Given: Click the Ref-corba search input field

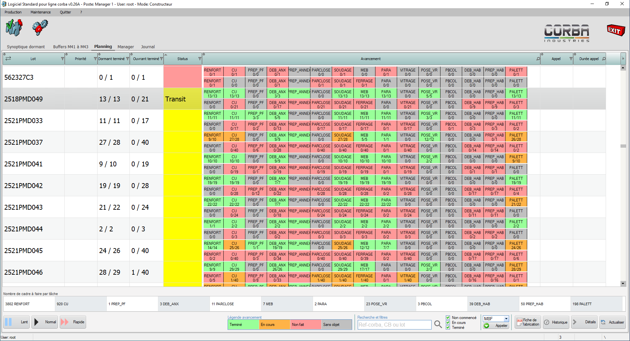Looking at the screenshot, I should [x=394, y=325].
